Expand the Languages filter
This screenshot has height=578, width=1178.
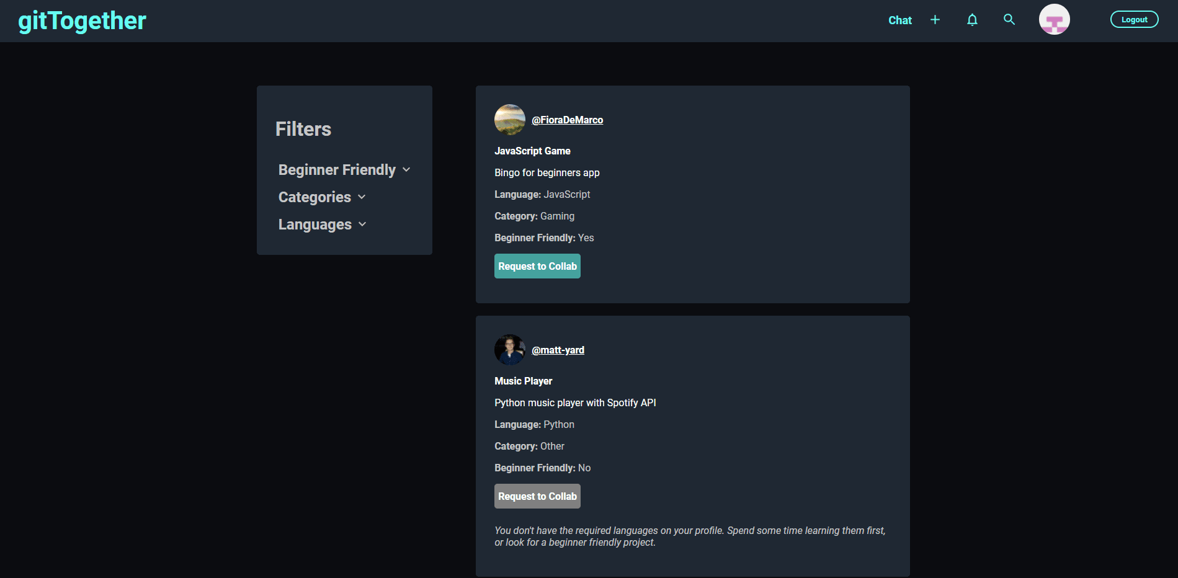315,225
